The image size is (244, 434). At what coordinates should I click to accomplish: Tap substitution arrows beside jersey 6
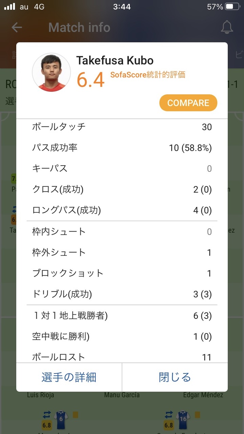47,415
